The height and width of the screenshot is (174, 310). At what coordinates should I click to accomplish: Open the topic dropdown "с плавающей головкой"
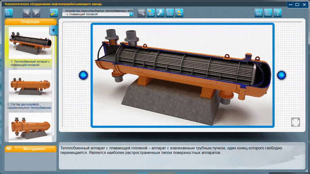tap(98, 14)
